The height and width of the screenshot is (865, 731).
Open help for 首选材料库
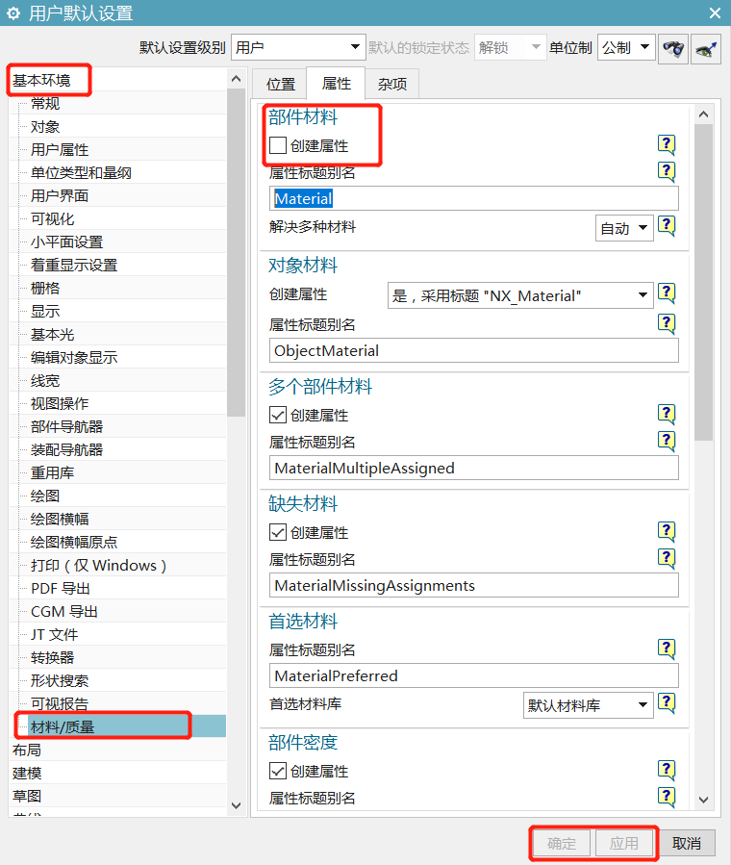pyautogui.click(x=667, y=703)
